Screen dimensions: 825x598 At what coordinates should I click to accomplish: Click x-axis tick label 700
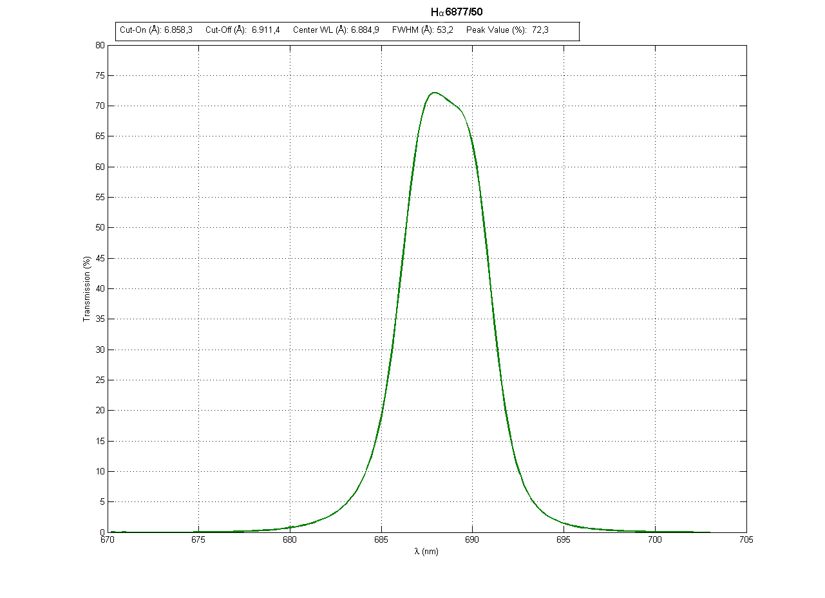(x=656, y=541)
